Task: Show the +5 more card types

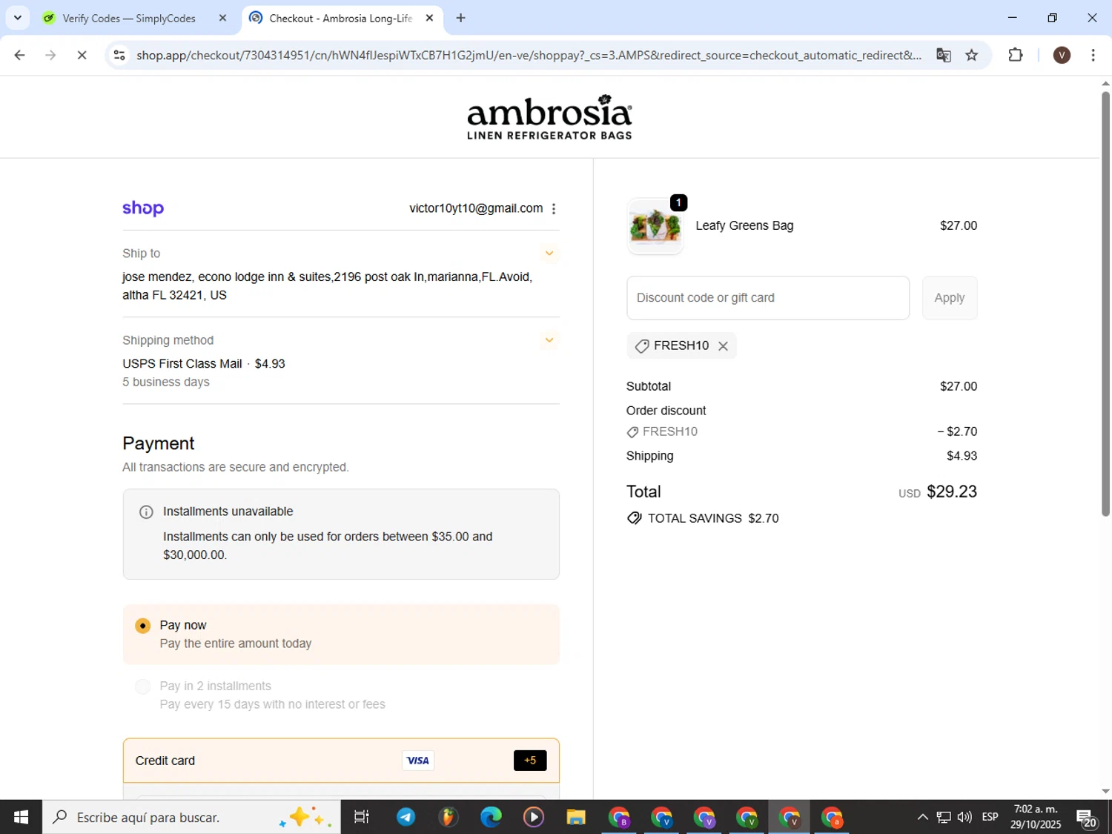Action: 530,761
